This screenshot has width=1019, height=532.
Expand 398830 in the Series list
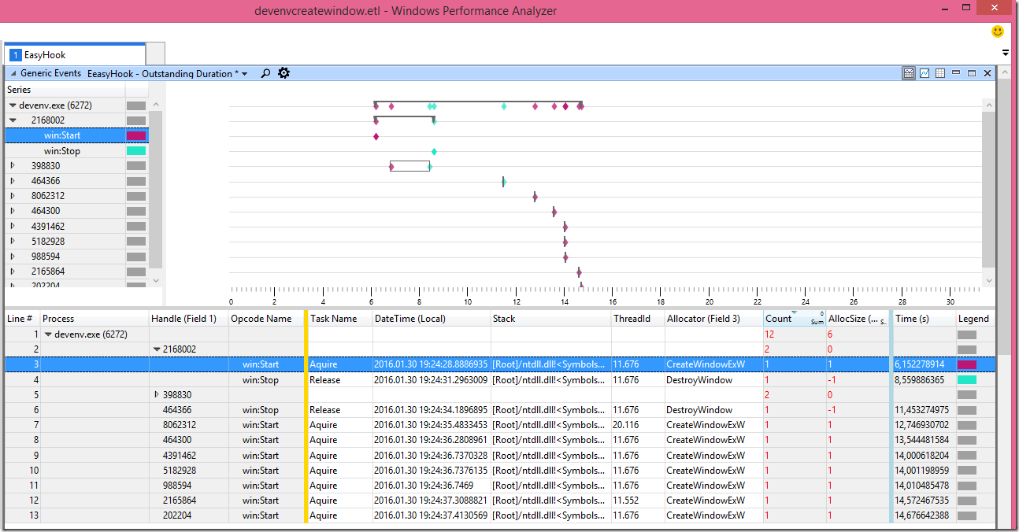click(x=13, y=166)
